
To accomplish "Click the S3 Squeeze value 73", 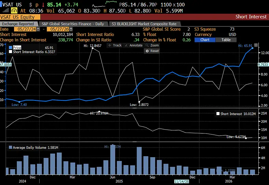I will tap(232, 29).
